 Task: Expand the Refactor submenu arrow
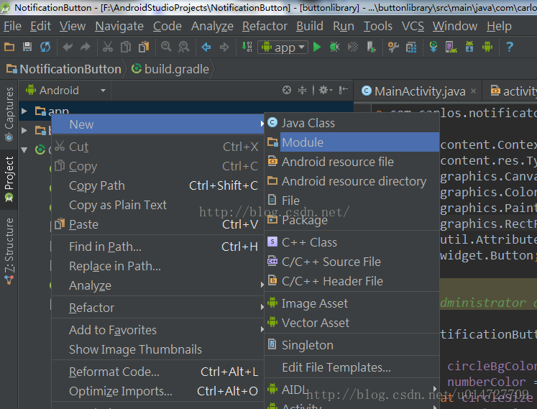[x=262, y=307]
